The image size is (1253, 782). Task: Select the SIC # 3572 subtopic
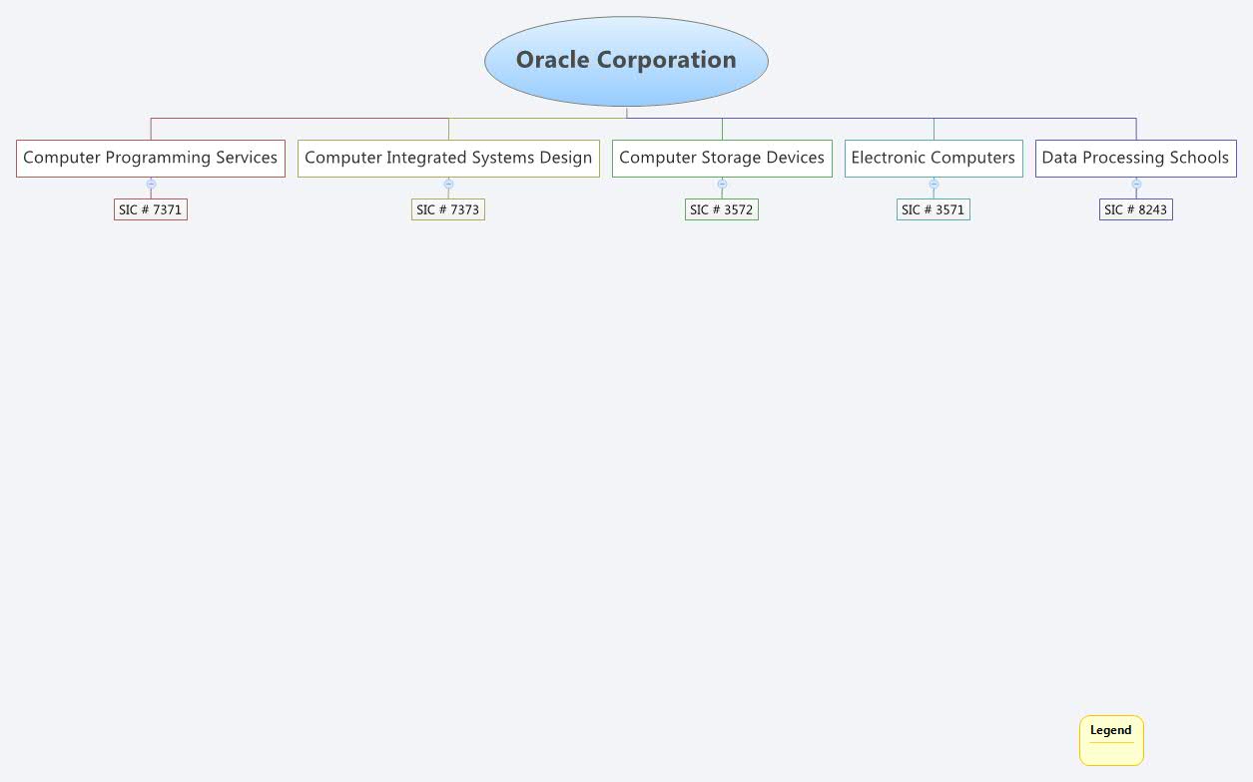click(x=722, y=209)
